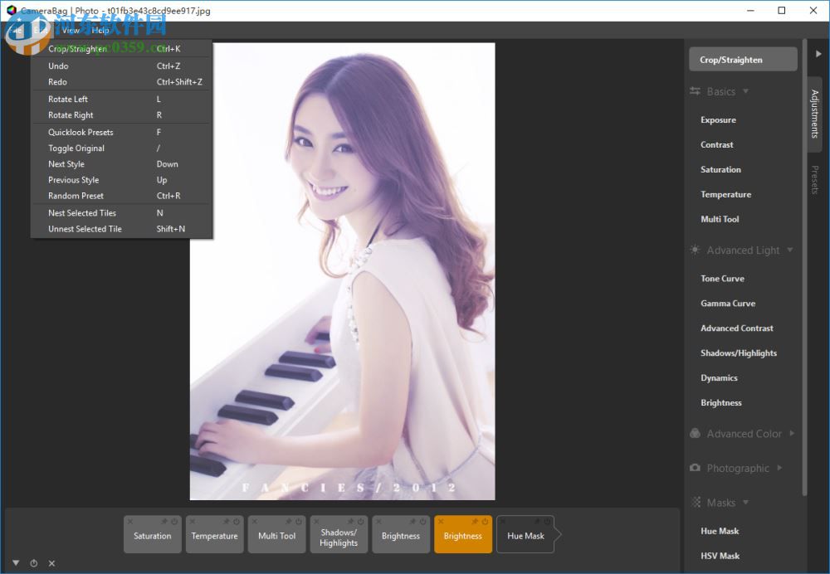Remove the gray Brightness tile with its X
This screenshot has height=574, width=830.
click(378, 521)
